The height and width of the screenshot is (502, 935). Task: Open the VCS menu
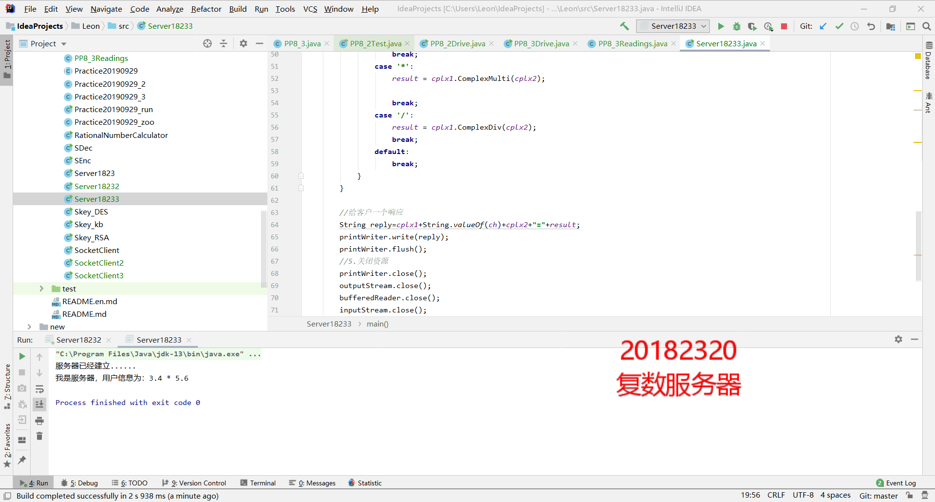310,9
